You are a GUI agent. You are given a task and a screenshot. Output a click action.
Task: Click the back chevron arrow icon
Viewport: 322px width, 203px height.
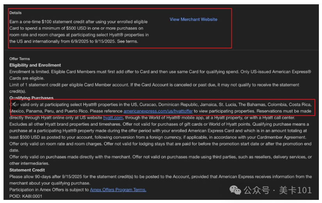[x=14, y=104]
